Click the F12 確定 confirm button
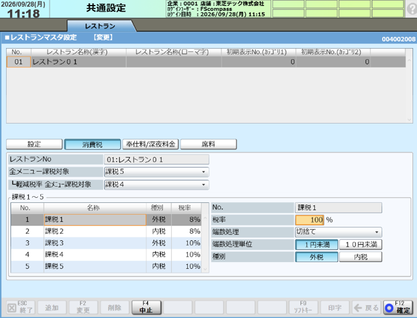This screenshot has height=318, width=417. [x=398, y=307]
